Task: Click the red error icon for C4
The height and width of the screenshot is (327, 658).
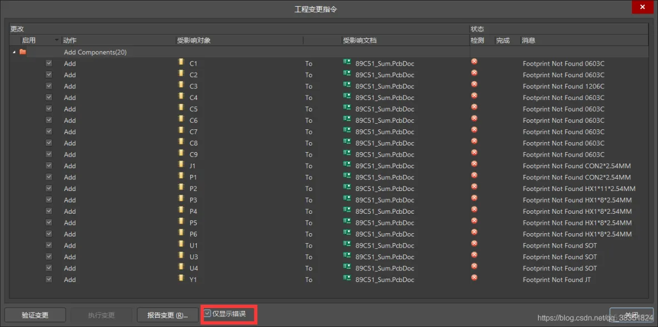Action: (x=474, y=95)
